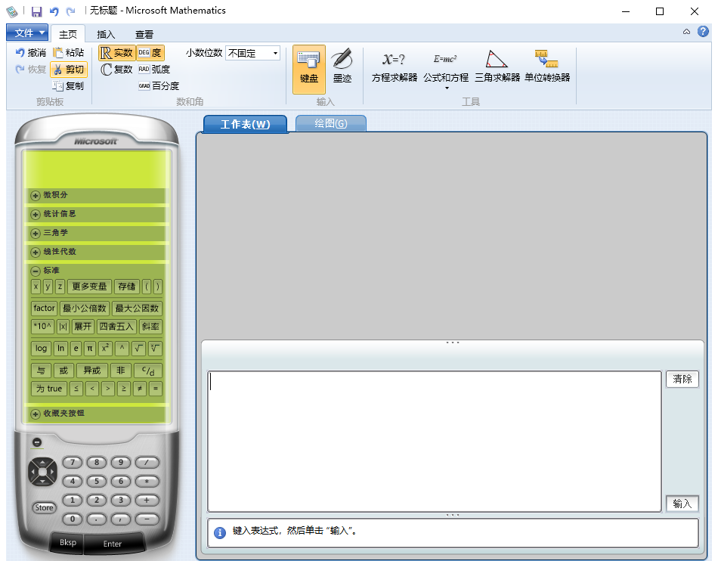Click the factor key on calculator

[x=44, y=308]
